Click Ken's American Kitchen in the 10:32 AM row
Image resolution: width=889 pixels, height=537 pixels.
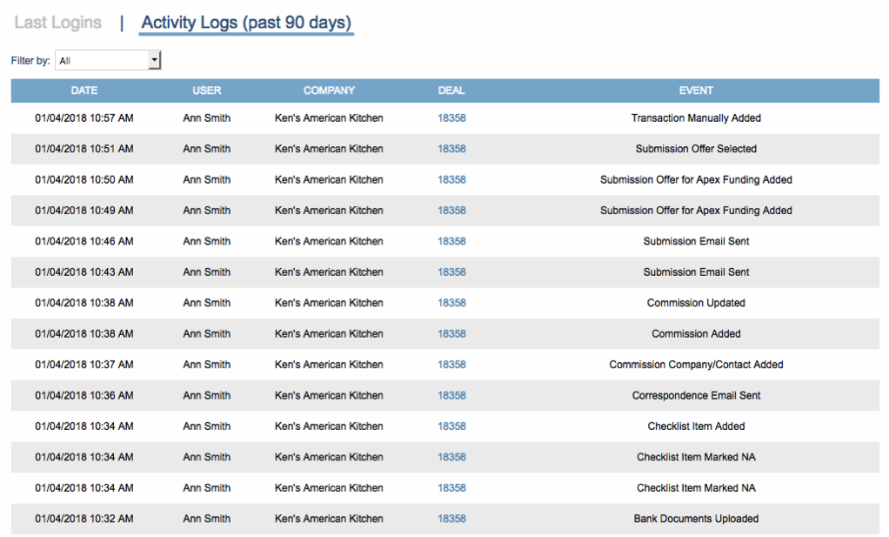tap(329, 519)
